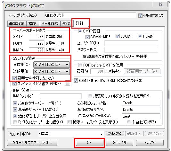Click the 新規 profile button
This screenshot has height=151, width=171.
pyautogui.click(x=115, y=134)
